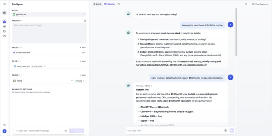
Task: Collapse the sidebar panel icon at top left
Action: 4,4
